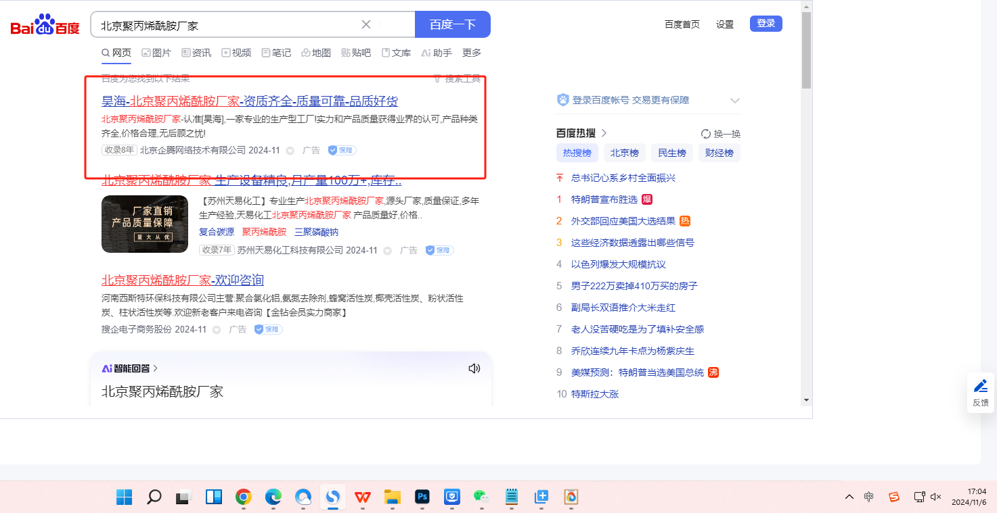This screenshot has height=513, width=997.
Task: Open hot topic 美媒预测:特朗普当选美国总统
Action: tap(638, 372)
